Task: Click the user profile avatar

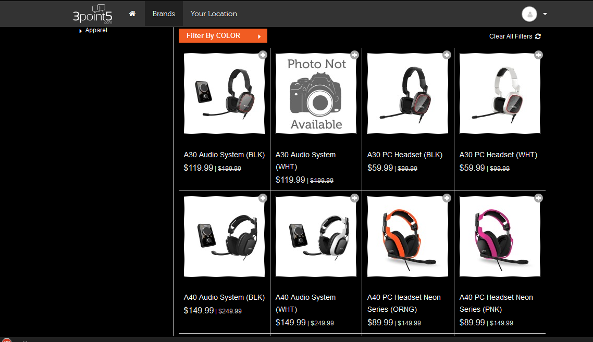Action: pyautogui.click(x=529, y=14)
